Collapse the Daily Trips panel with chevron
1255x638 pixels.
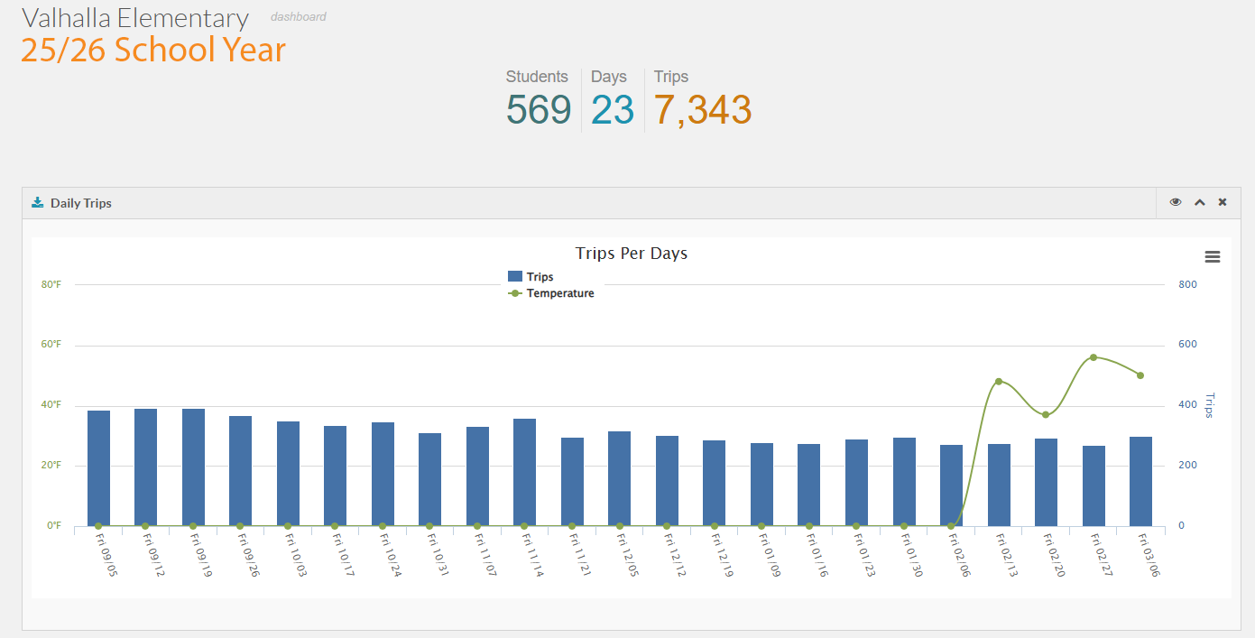(1199, 202)
